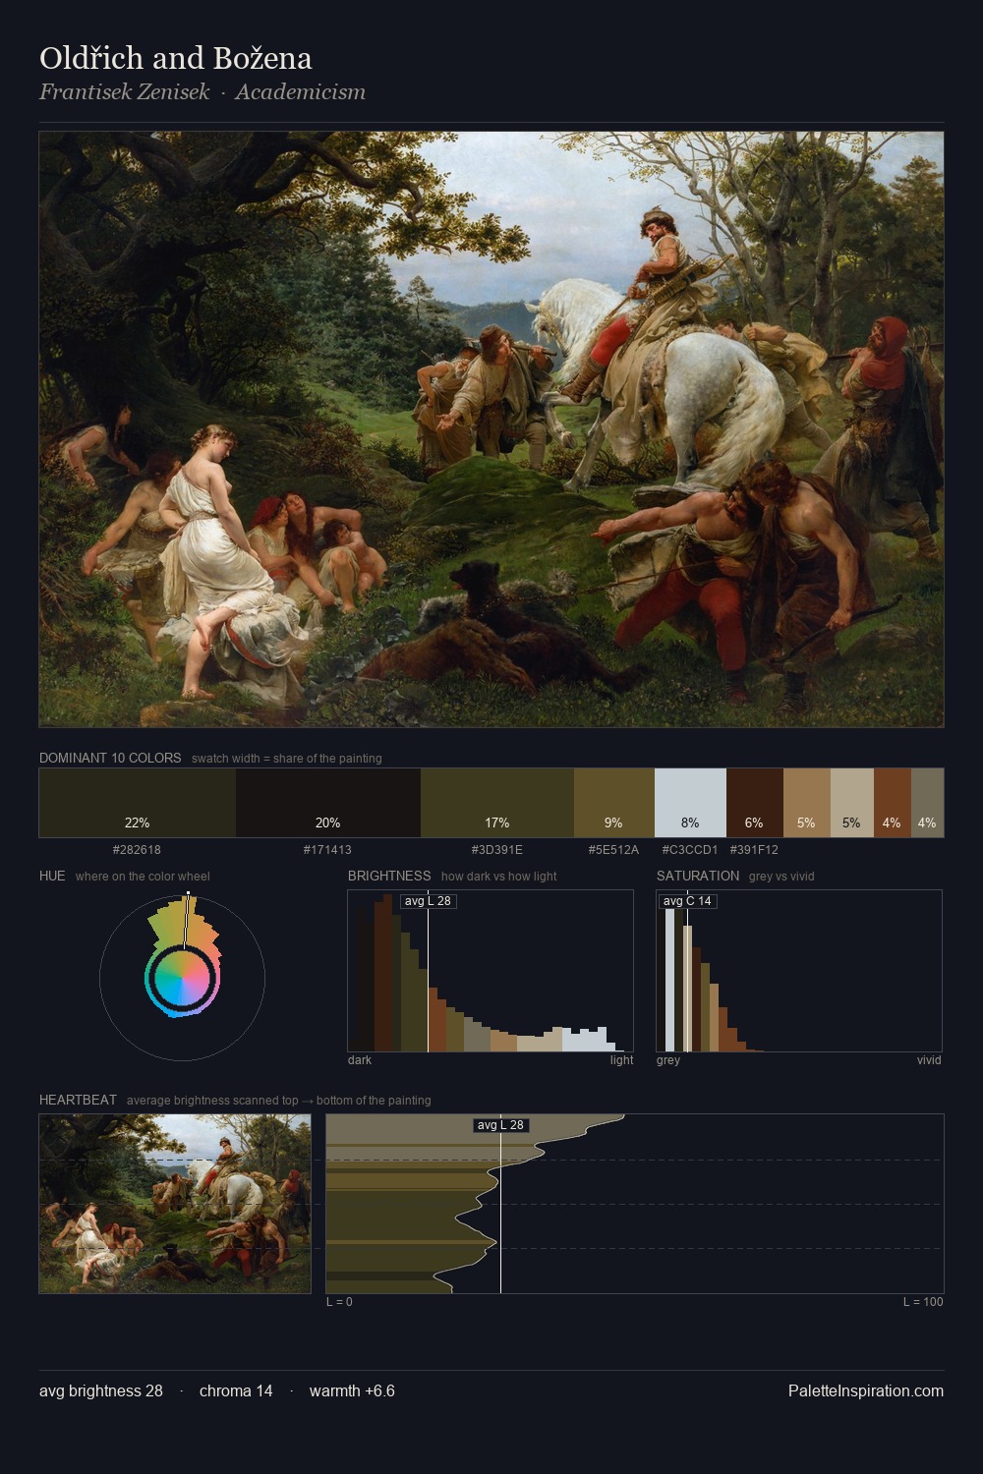Image resolution: width=983 pixels, height=1474 pixels.
Task: Click the BRIGHTNESS heading
Action: (389, 877)
